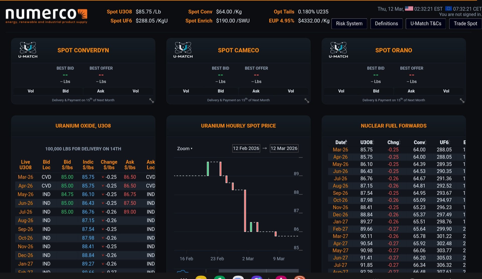Click the U-Match logo in Spot Orano
Image resolution: width=482 pixels, height=279 pixels.
point(338,50)
